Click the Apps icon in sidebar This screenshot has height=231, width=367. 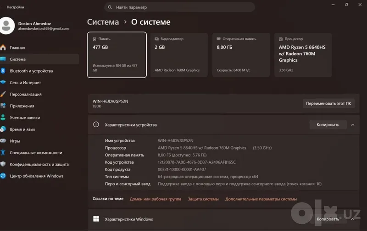pos(3,106)
